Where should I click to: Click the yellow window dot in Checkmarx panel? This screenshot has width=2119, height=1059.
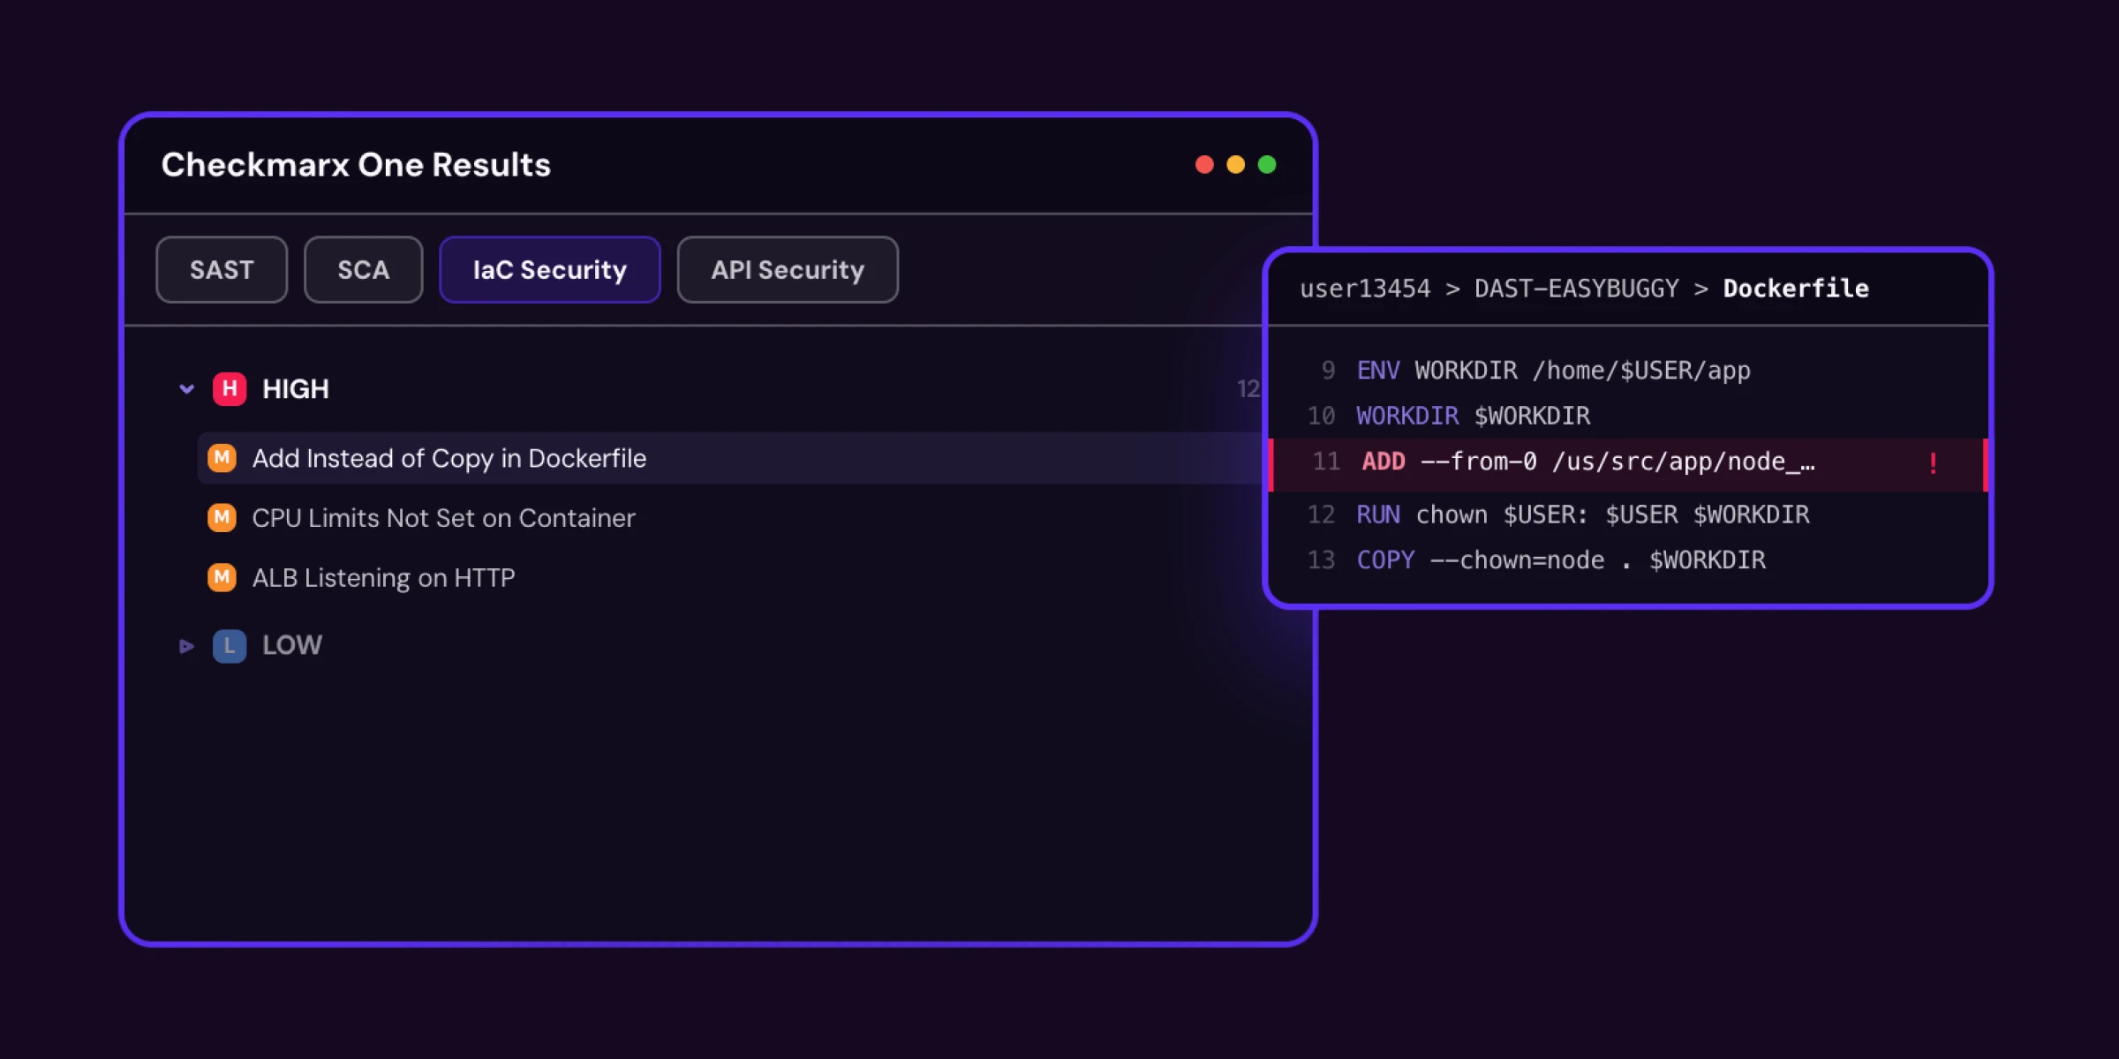pos(1235,165)
